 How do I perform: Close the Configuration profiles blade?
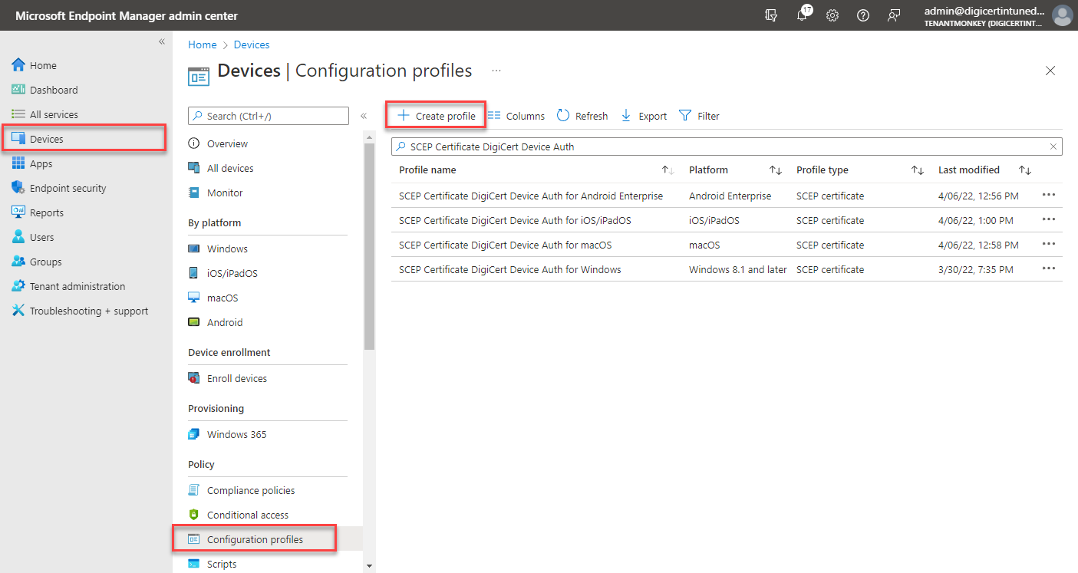1050,71
